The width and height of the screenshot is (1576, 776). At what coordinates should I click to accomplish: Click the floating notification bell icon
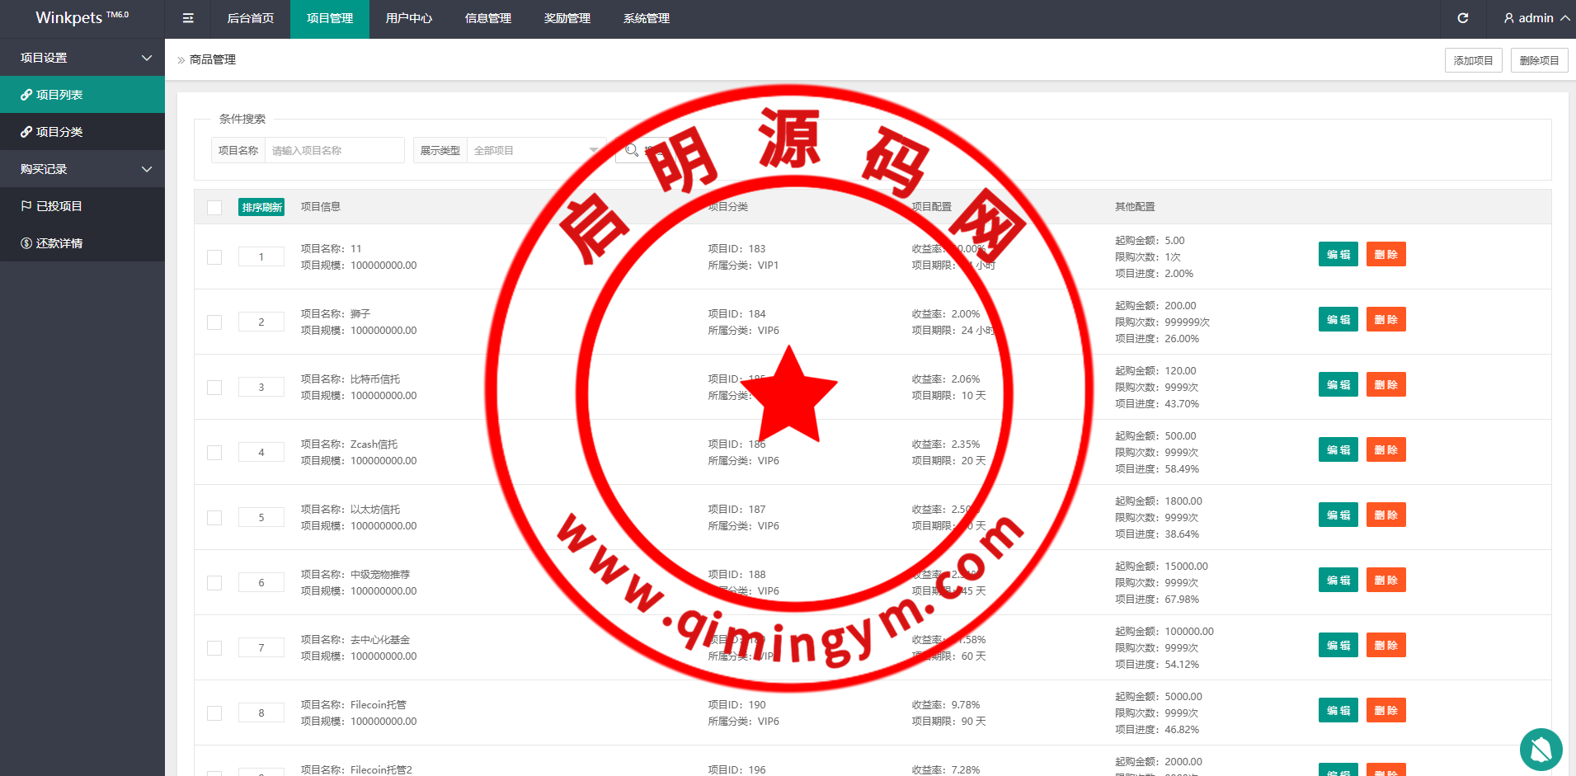(1541, 749)
